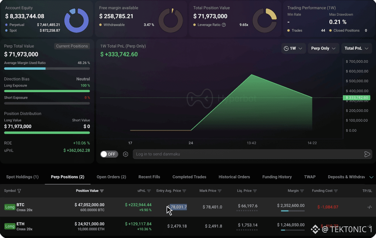Open the Total PnL dropdown
376x238 pixels.
click(x=356, y=49)
